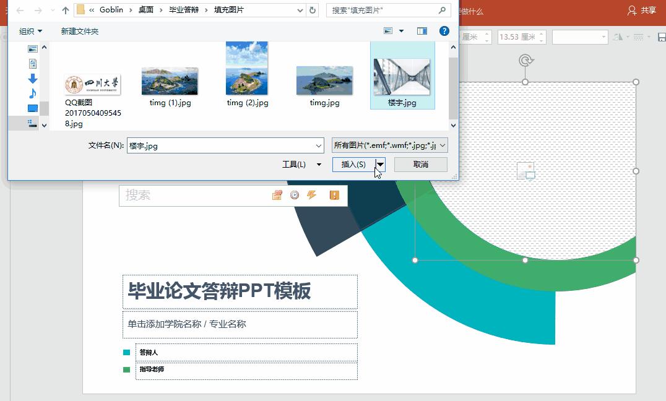Screen dimensions: 666x401
Task: Click the 桌面 breadcrumb segment
Action: [x=146, y=10]
